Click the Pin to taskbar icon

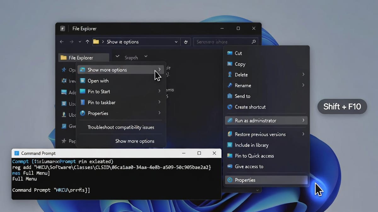[83, 102]
